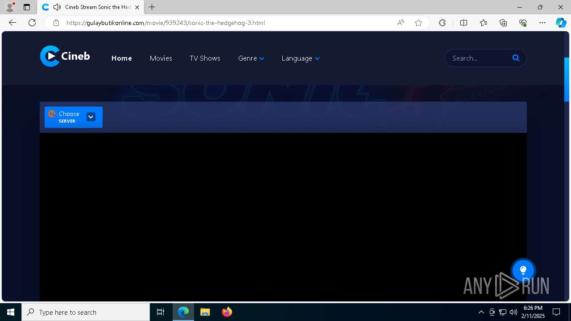This screenshot has width=571, height=321.
Task: Refresh the current page
Action: [32, 23]
